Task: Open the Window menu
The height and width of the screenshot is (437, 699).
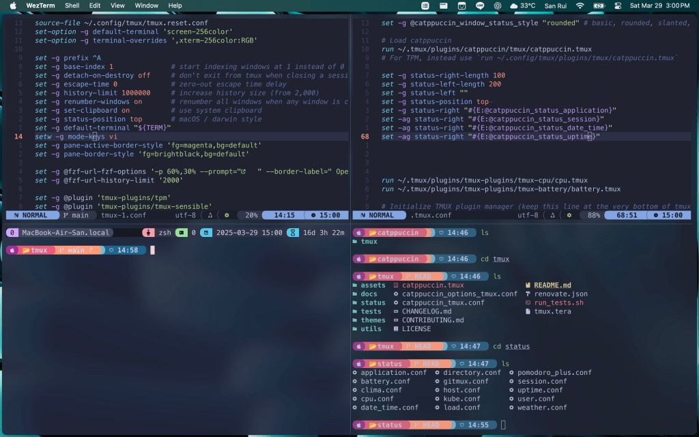Action: pos(146,5)
